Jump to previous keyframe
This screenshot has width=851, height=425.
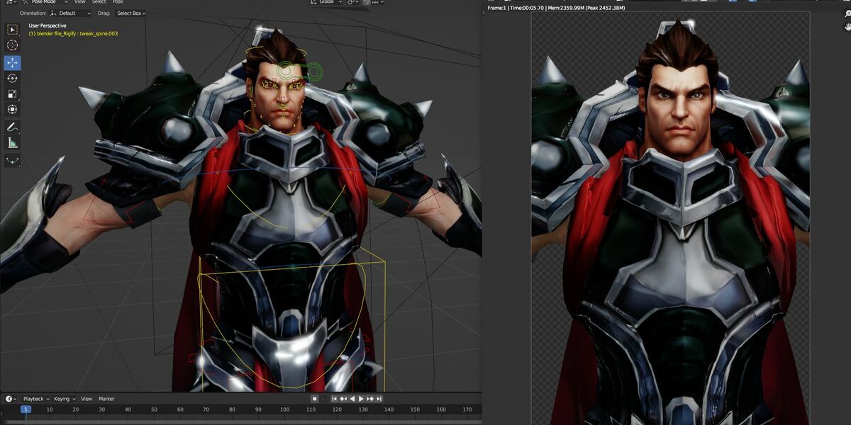(343, 399)
